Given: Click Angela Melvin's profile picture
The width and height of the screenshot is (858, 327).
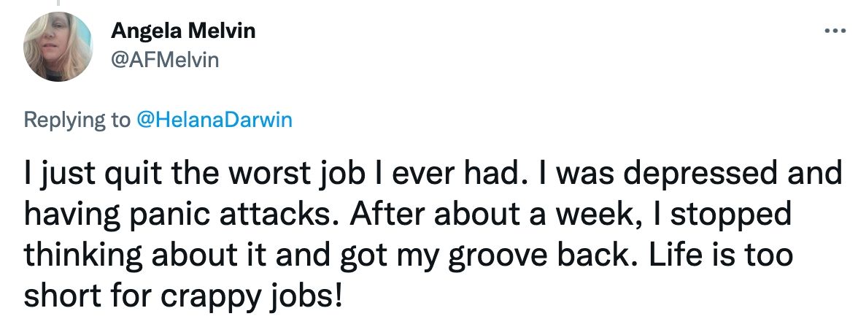Looking at the screenshot, I should (58, 47).
